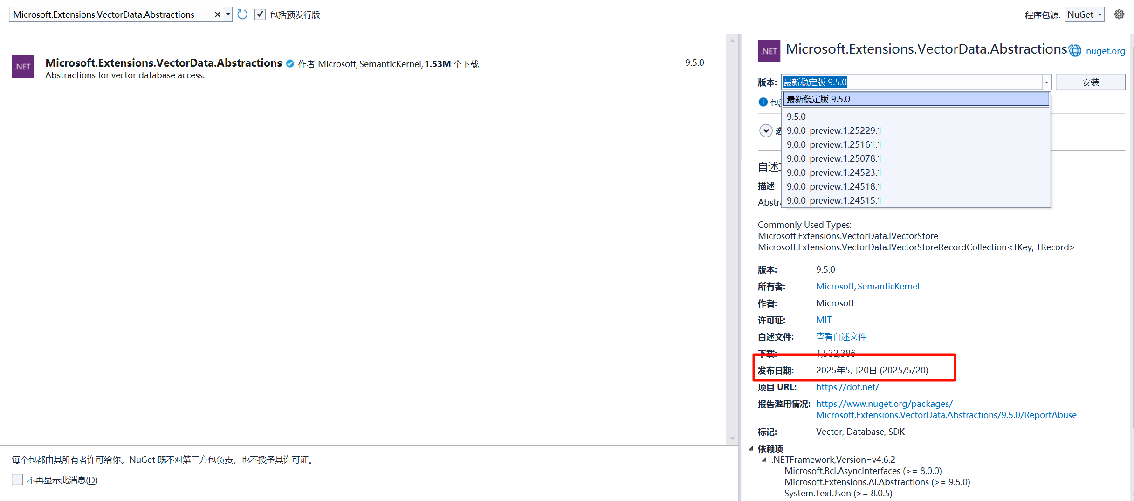Open the version selection dropdown arrow

pos(1046,82)
